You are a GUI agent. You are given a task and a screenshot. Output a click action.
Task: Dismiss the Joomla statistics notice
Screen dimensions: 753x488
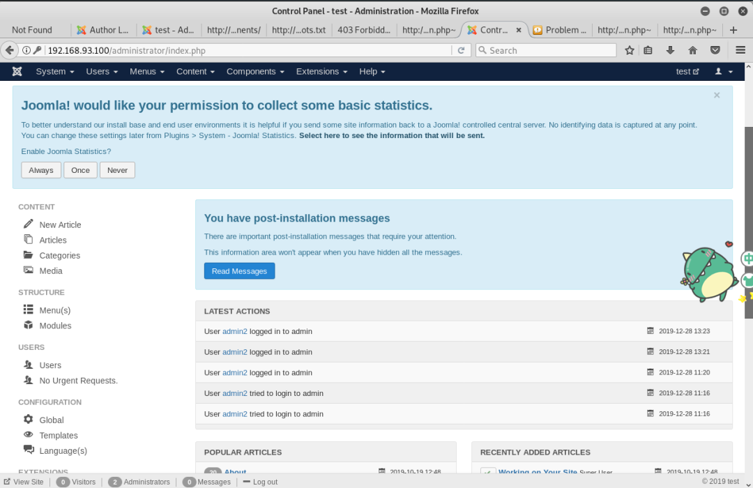[x=717, y=95]
